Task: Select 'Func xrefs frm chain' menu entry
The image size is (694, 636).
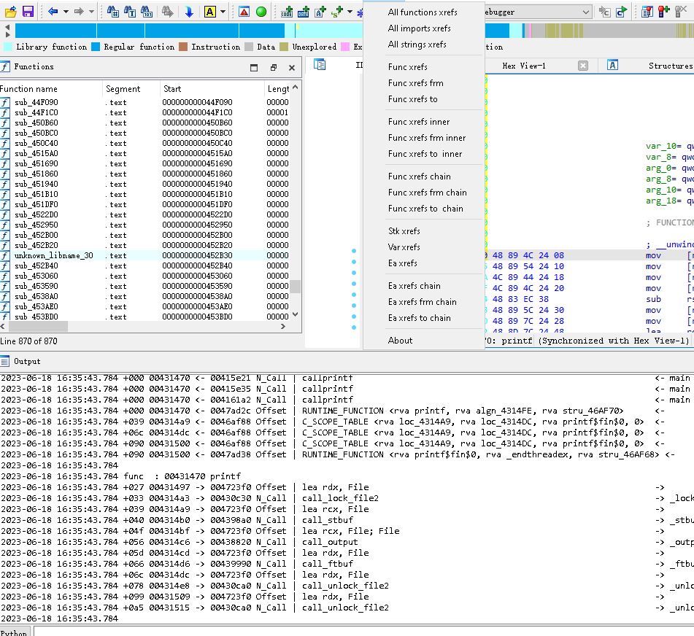Action: pos(427,193)
